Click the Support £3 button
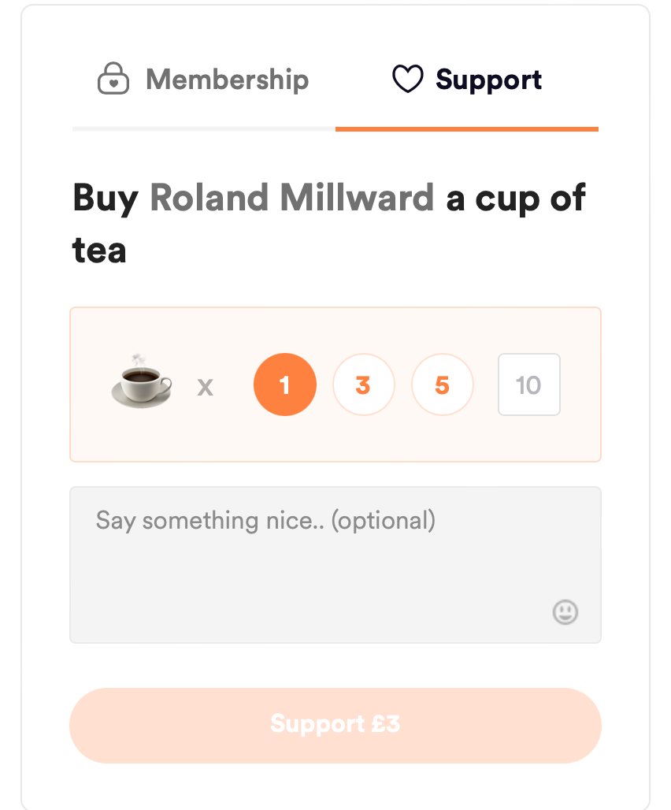The width and height of the screenshot is (671, 810). click(335, 725)
